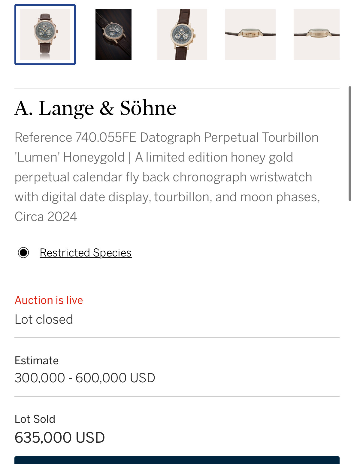Click the 'Reference 740.055FE Datograph' text
This screenshot has height=464, width=354.
tap(107, 138)
